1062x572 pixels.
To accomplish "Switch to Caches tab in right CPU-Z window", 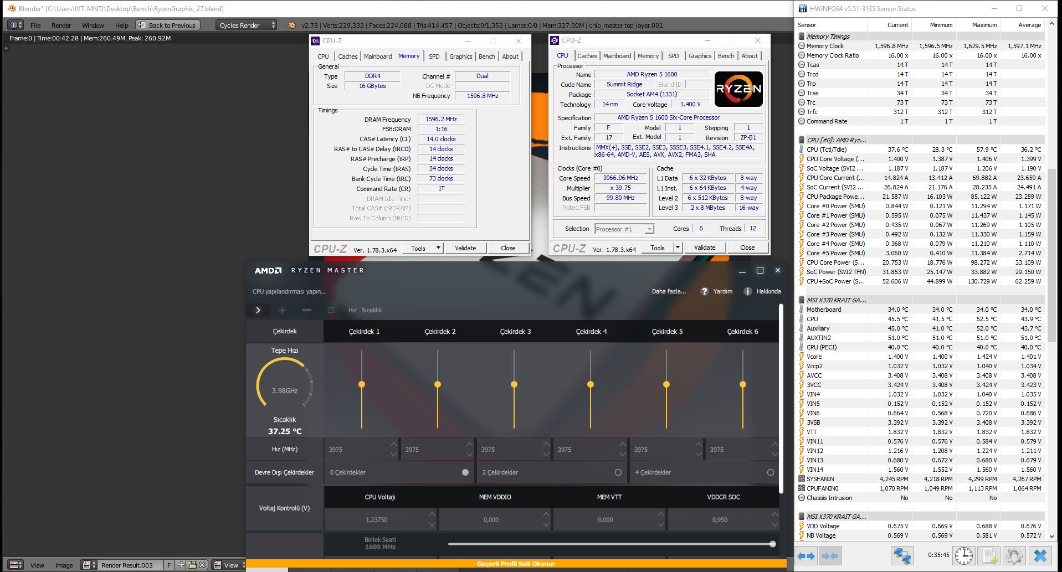I will 587,56.
